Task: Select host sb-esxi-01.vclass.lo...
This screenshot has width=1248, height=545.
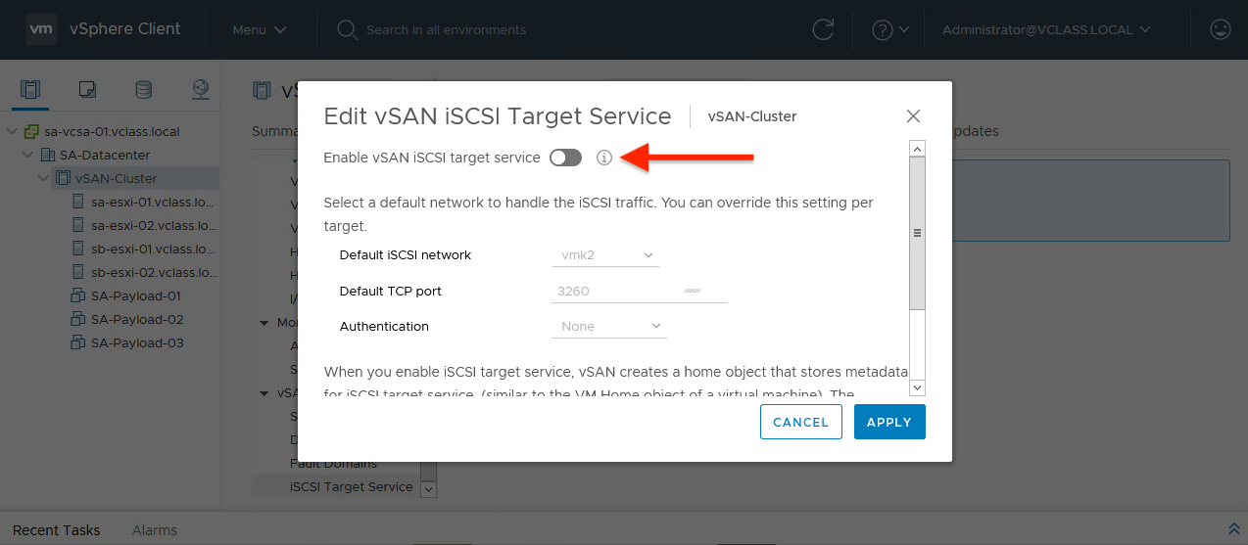Action: [153, 249]
